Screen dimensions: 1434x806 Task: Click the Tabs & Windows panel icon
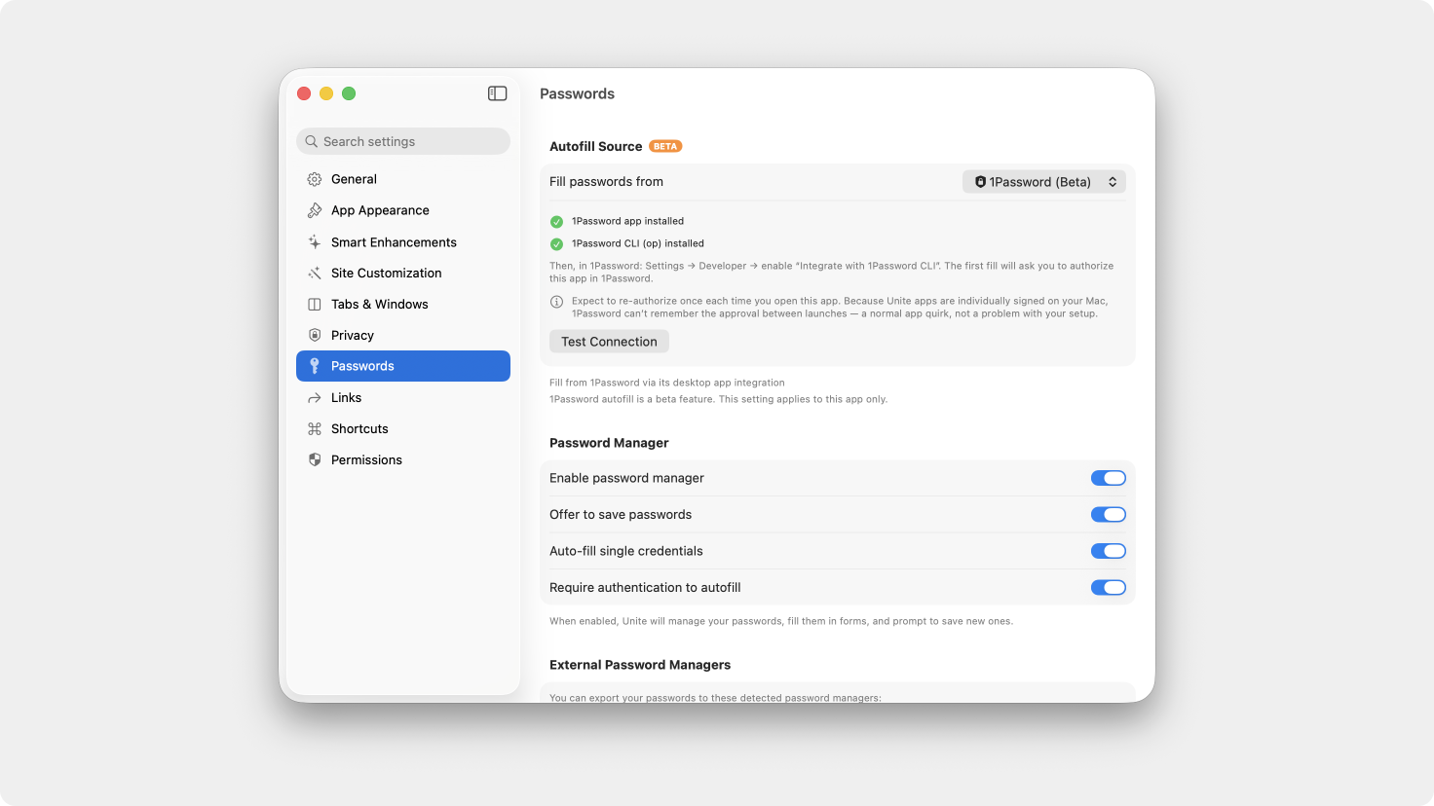(315, 305)
